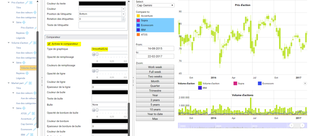
Task: Toggle the Econocom series in the volume legend
Action: point(266,83)
